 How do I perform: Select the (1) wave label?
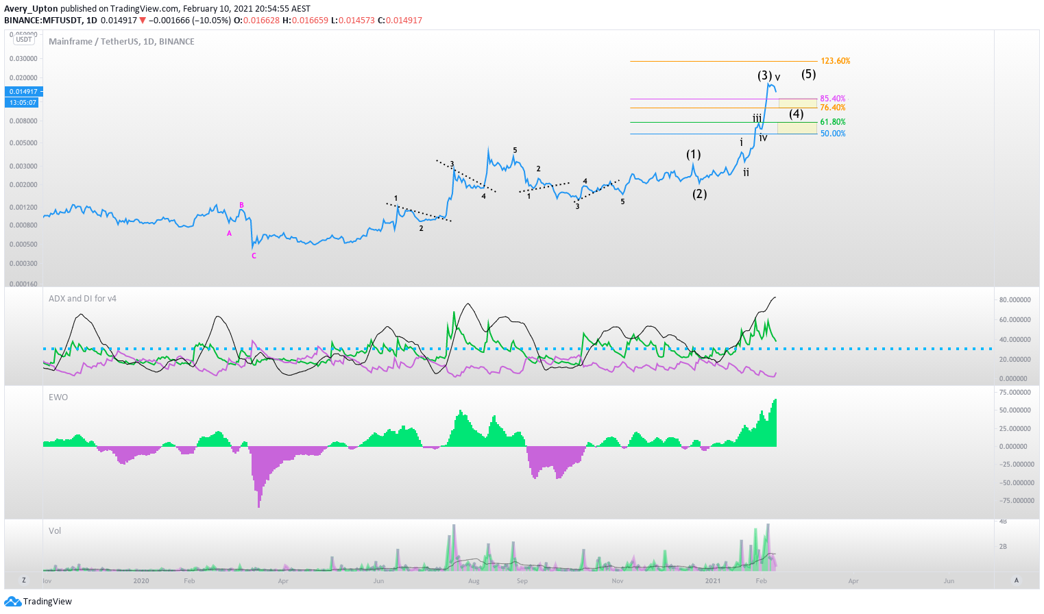coord(694,155)
